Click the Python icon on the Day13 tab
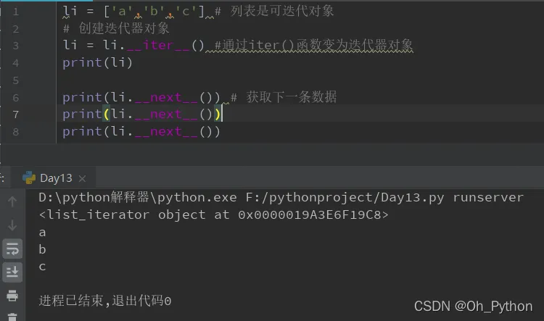Screen dimensions: 544x321 point(29,178)
